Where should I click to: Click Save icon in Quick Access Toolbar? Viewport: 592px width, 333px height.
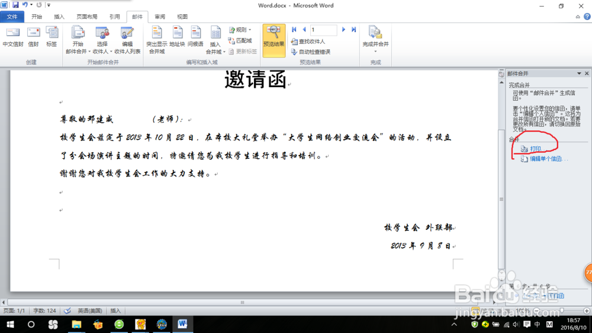point(15,5)
